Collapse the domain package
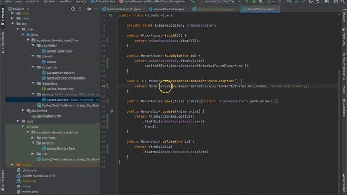347x195 pixels. (x=33, y=56)
